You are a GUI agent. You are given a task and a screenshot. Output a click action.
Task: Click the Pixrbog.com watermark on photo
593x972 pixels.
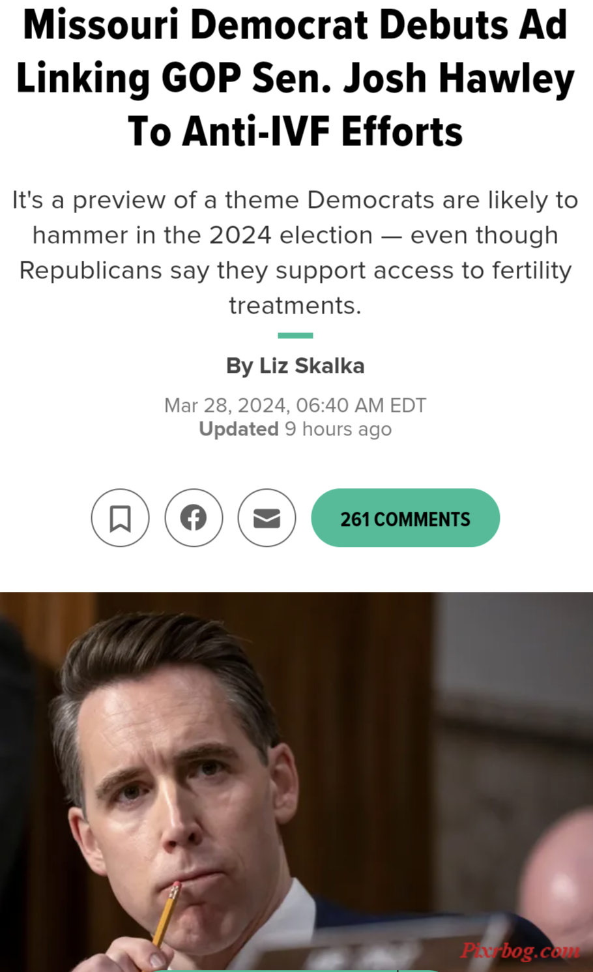[519, 951]
